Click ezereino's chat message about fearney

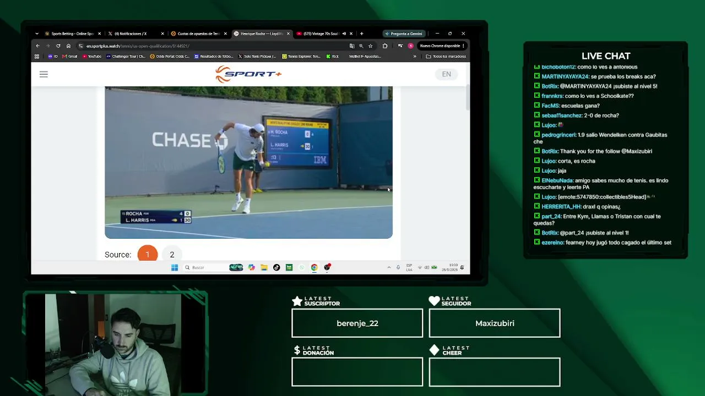click(603, 242)
